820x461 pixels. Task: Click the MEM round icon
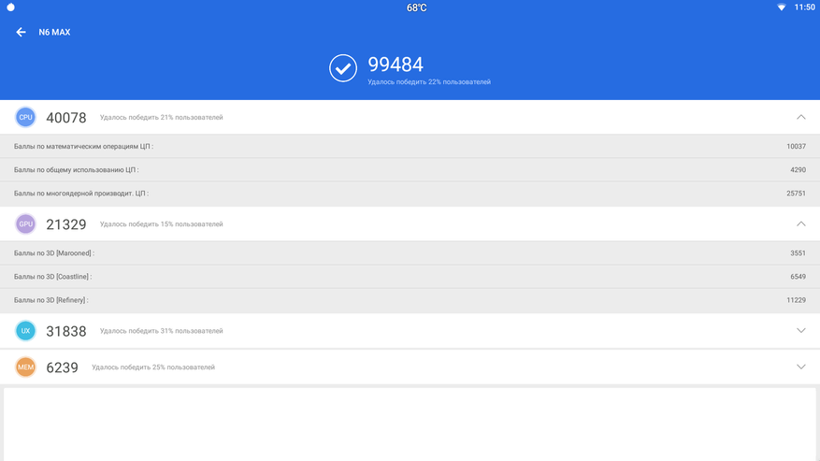pyautogui.click(x=25, y=367)
